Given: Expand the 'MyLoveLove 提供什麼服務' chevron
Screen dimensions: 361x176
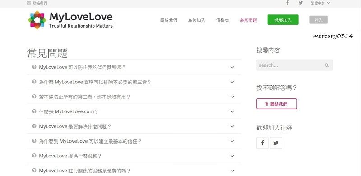Looking at the screenshot, I should tap(232, 156).
